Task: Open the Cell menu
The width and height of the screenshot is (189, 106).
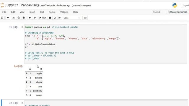Action: click(42, 12)
